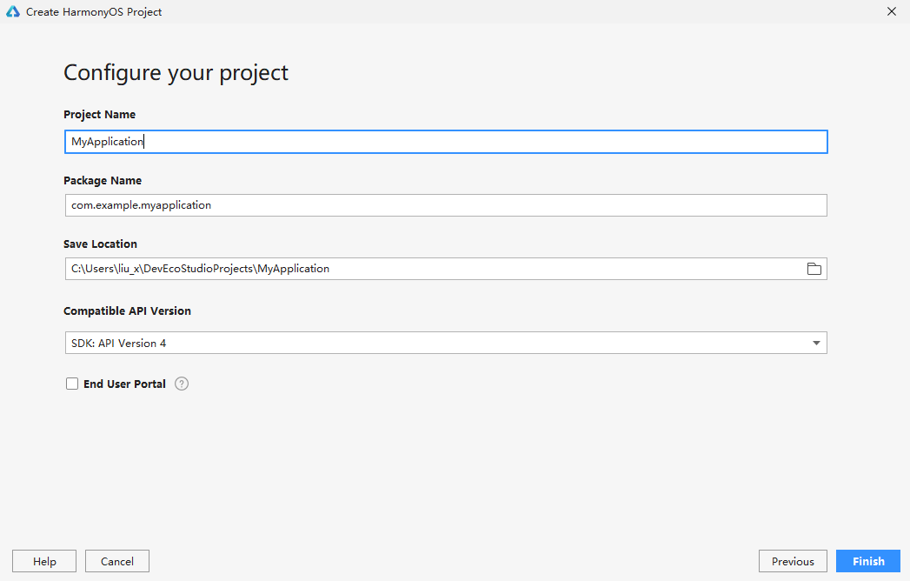Click the DevEco Studio logo in title bar
The height and width of the screenshot is (581, 910).
click(13, 12)
